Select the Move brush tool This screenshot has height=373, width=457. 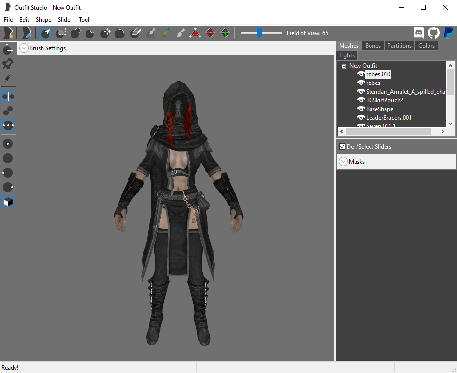pos(105,33)
